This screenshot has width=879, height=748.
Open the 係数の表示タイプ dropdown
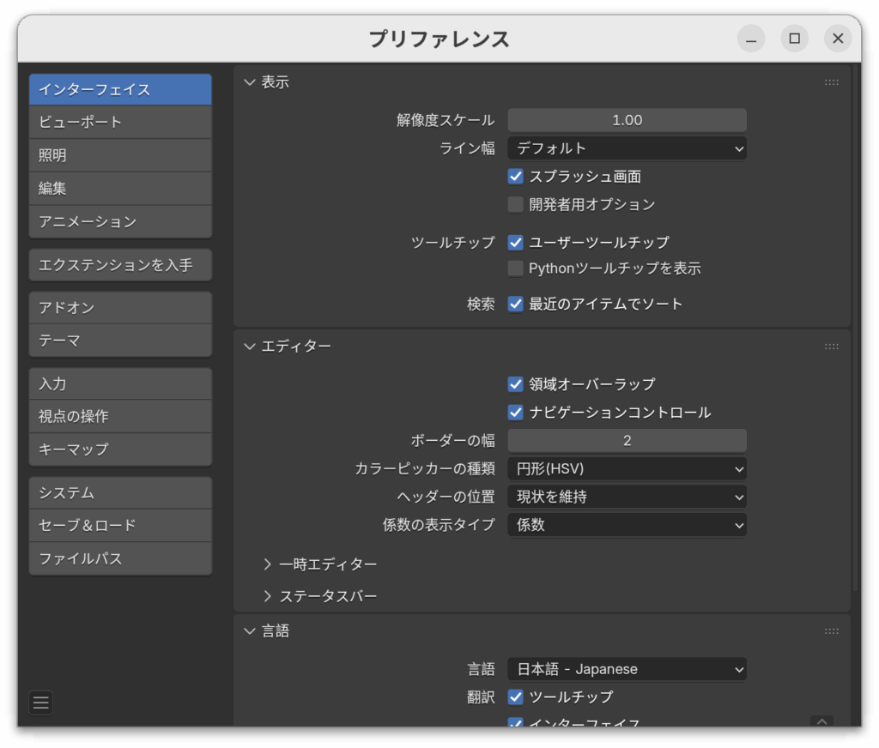point(627,525)
